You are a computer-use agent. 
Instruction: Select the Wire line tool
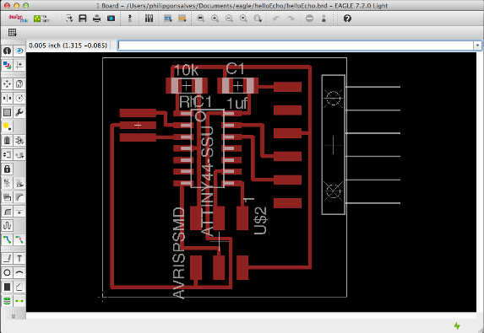coord(7,259)
